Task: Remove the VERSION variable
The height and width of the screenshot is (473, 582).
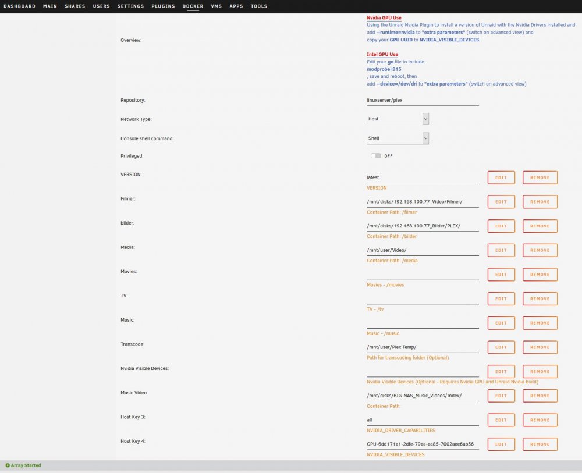Action: point(540,177)
